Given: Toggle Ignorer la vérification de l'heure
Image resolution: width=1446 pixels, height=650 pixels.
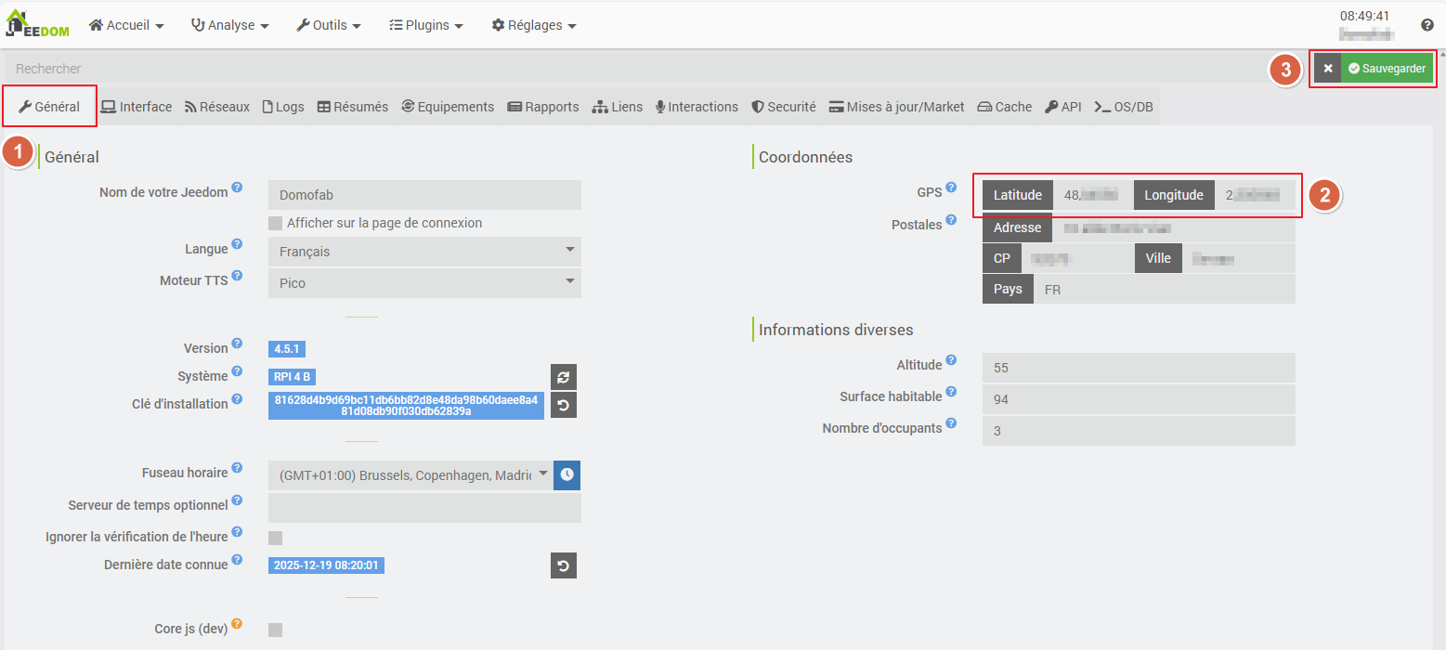Looking at the screenshot, I should 275,538.
